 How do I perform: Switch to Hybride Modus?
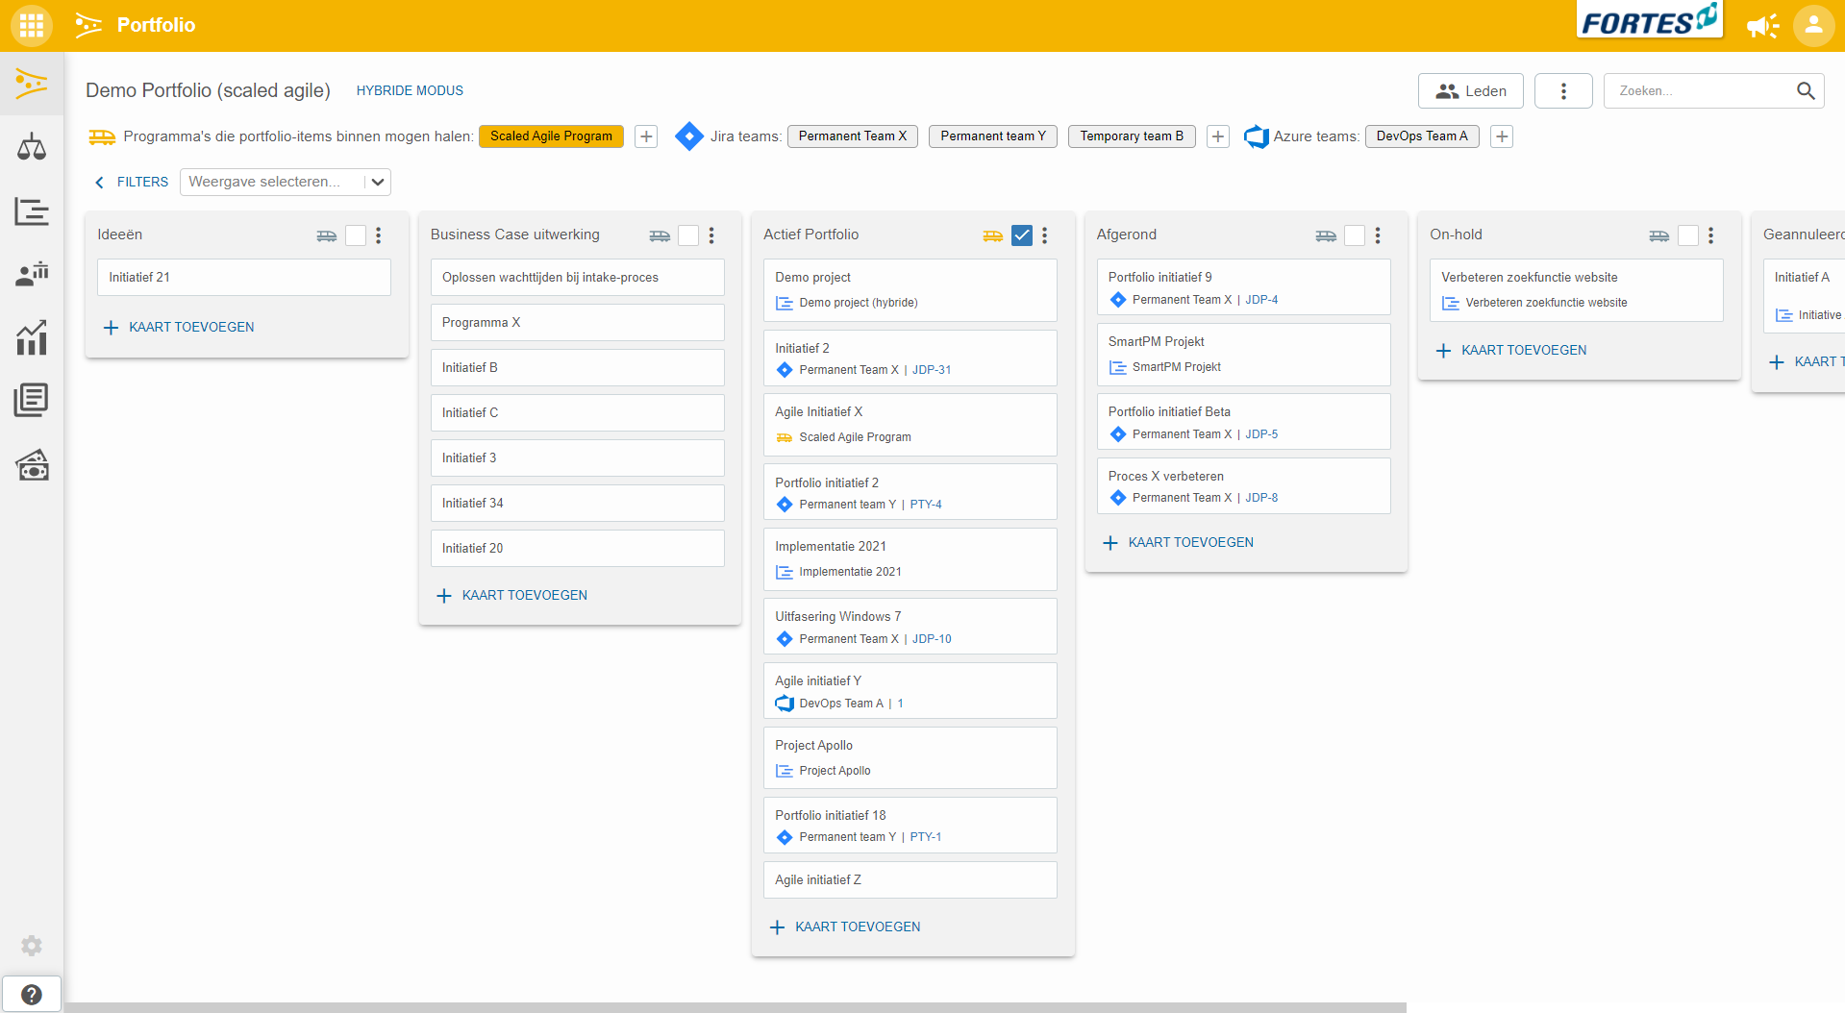pos(409,90)
